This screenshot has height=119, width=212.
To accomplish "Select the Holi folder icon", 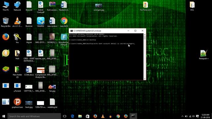I will tap(17, 55).
